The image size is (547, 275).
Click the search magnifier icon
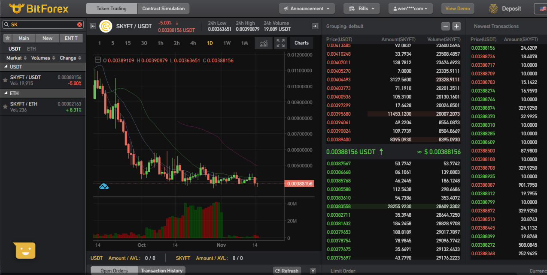[x=6, y=25]
